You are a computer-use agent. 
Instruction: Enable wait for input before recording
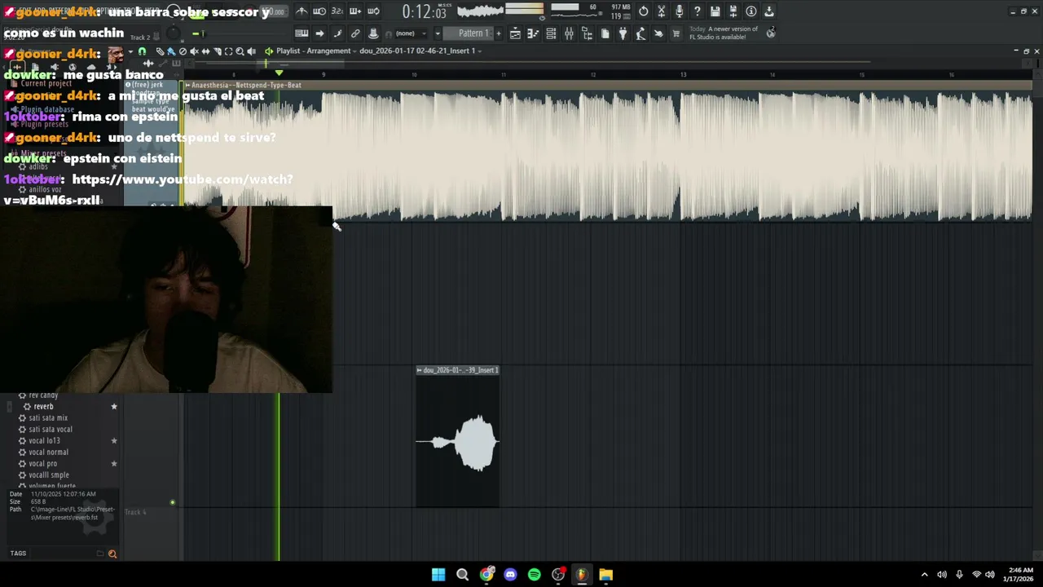pyautogui.click(x=319, y=11)
